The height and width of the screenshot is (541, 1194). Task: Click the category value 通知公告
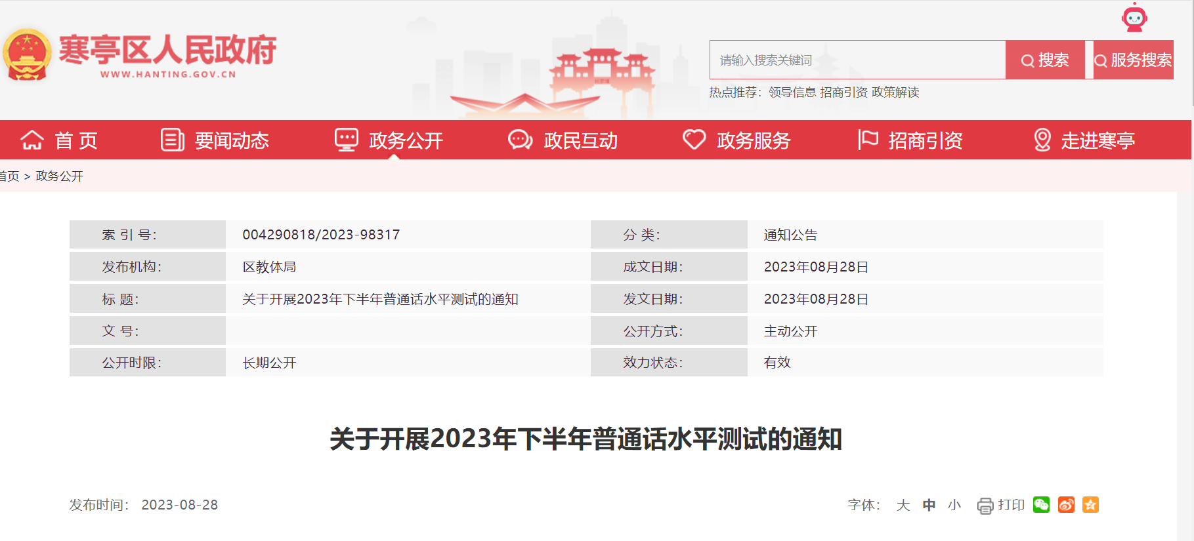(x=790, y=235)
